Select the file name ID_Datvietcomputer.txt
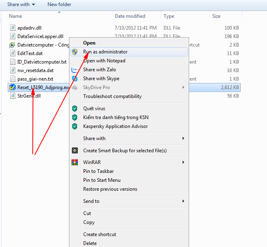 [42, 62]
